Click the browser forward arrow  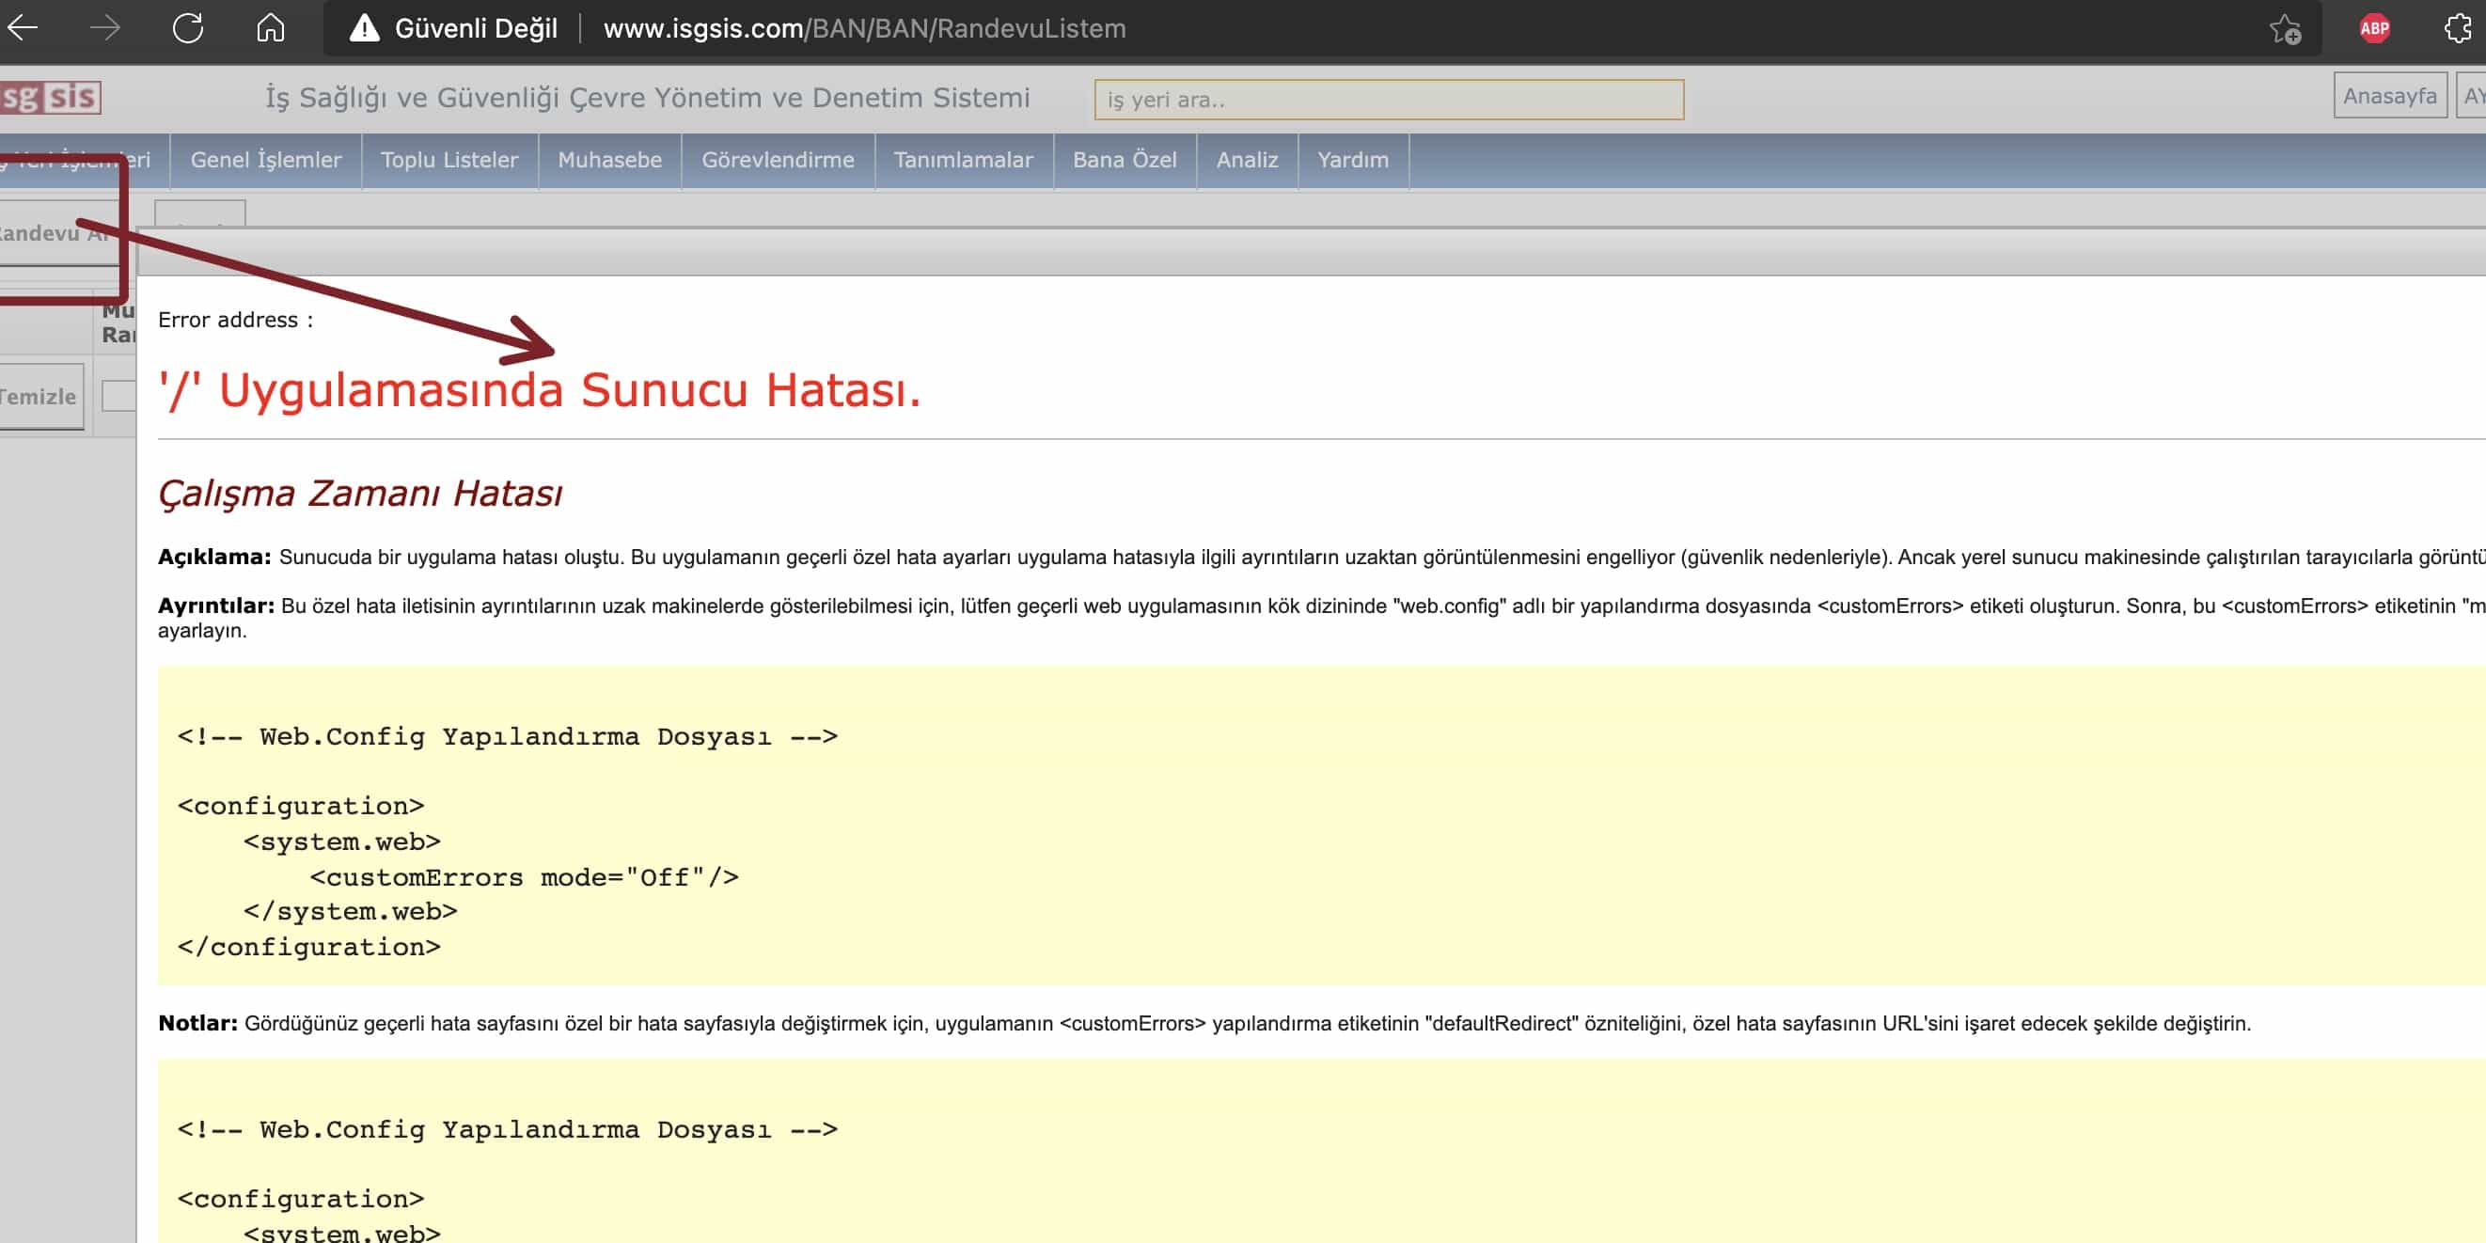(x=105, y=28)
